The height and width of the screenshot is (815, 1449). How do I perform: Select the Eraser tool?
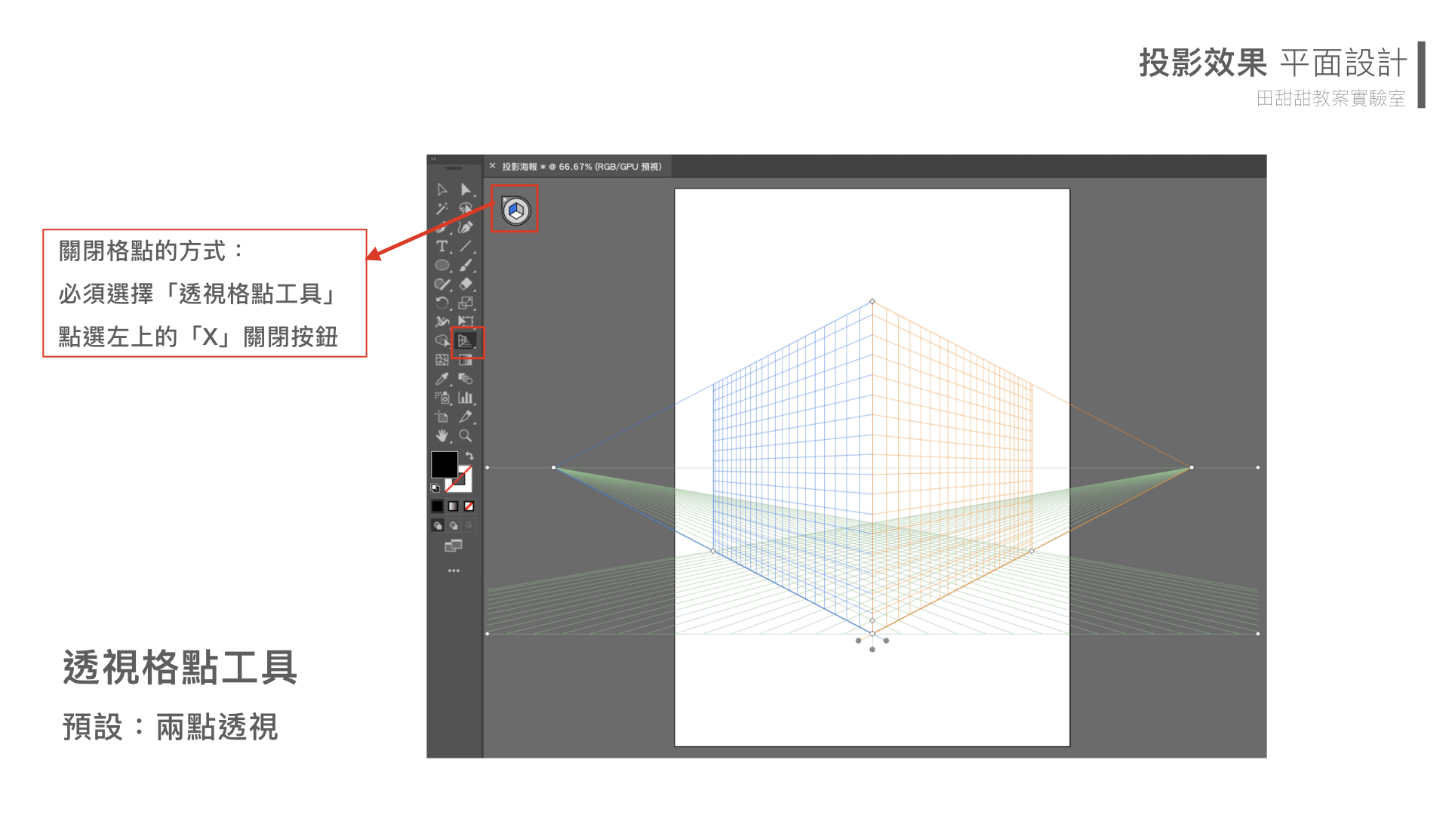pos(466,284)
